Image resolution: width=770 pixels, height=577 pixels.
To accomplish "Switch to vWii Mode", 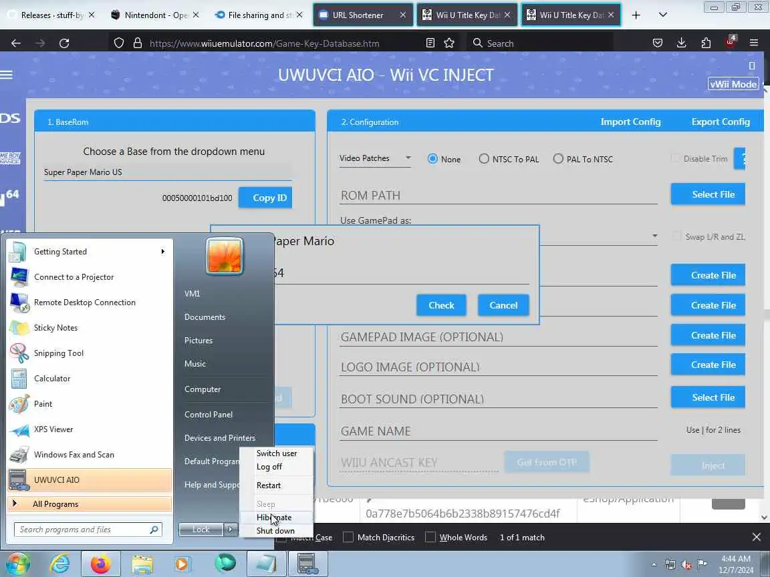I will click(x=733, y=84).
